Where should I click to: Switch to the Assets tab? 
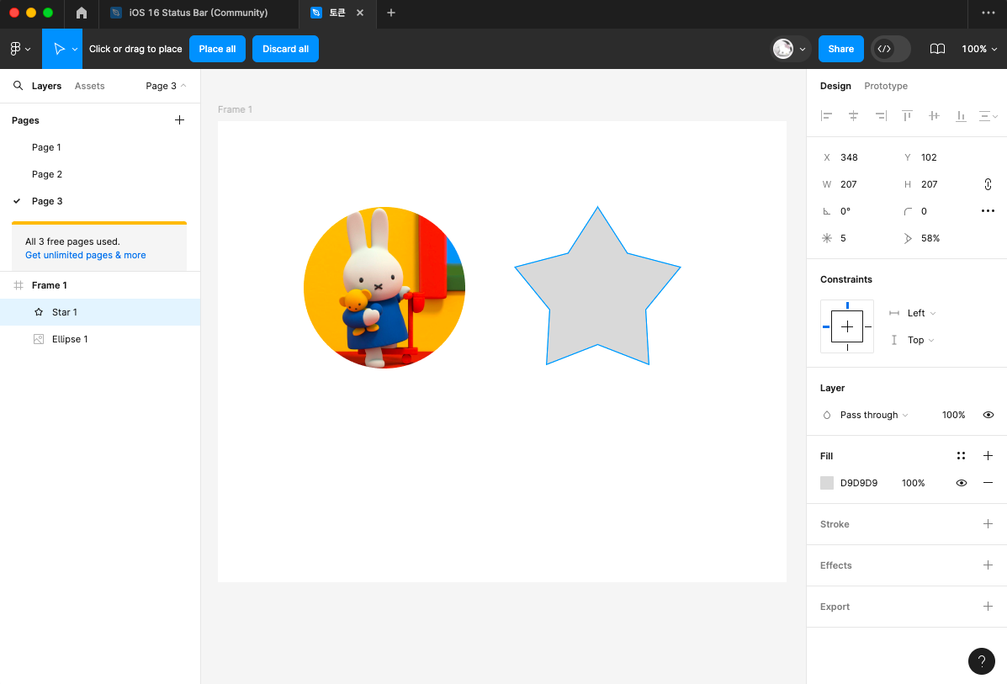89,86
